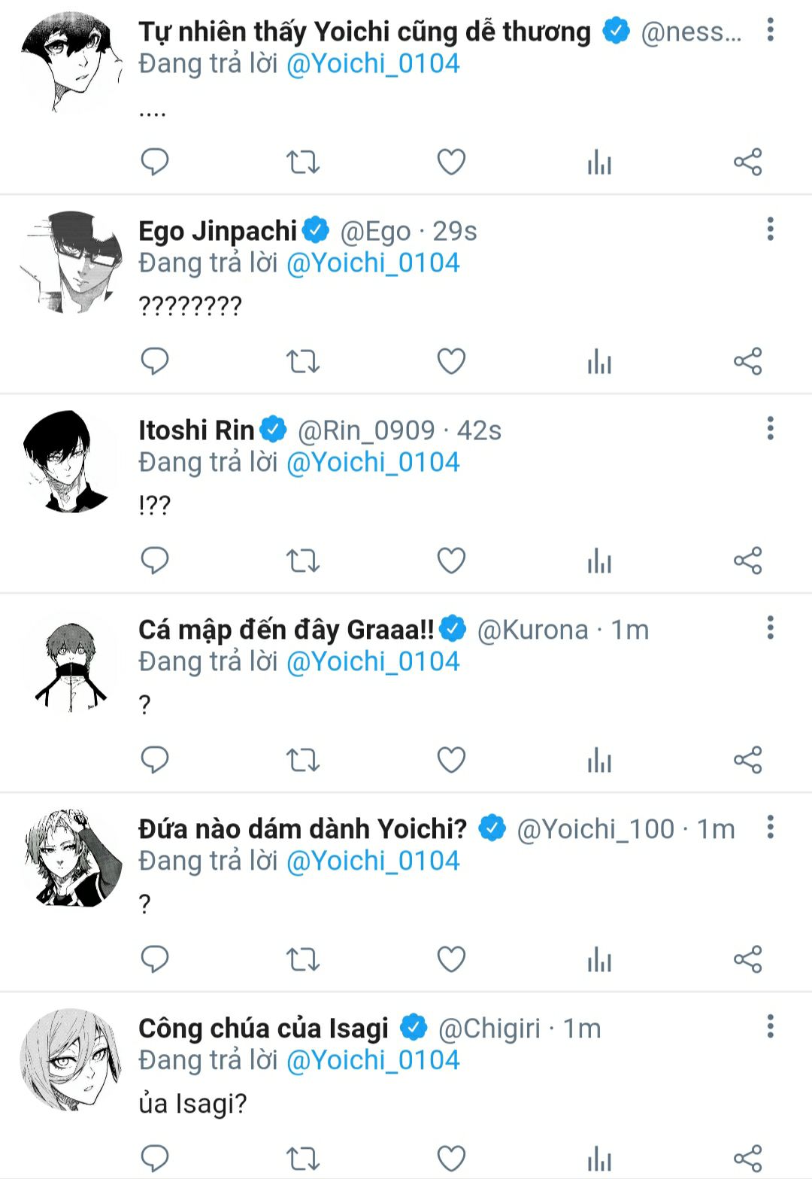Image resolution: width=812 pixels, height=1179 pixels.
Task: Open more options on @Yoichi_100's tweet
Action: pos(770,827)
